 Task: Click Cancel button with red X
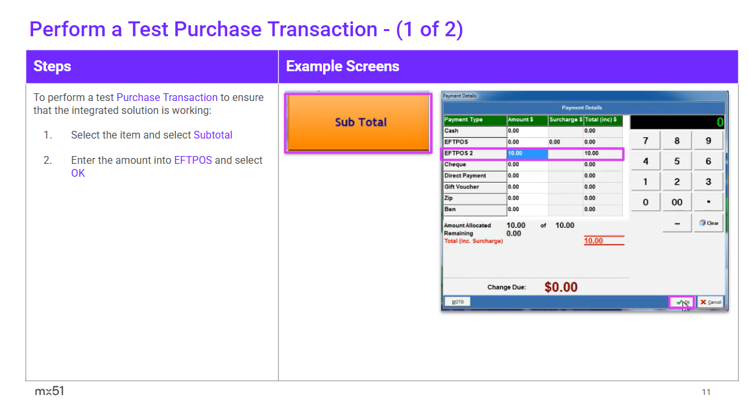(x=710, y=302)
